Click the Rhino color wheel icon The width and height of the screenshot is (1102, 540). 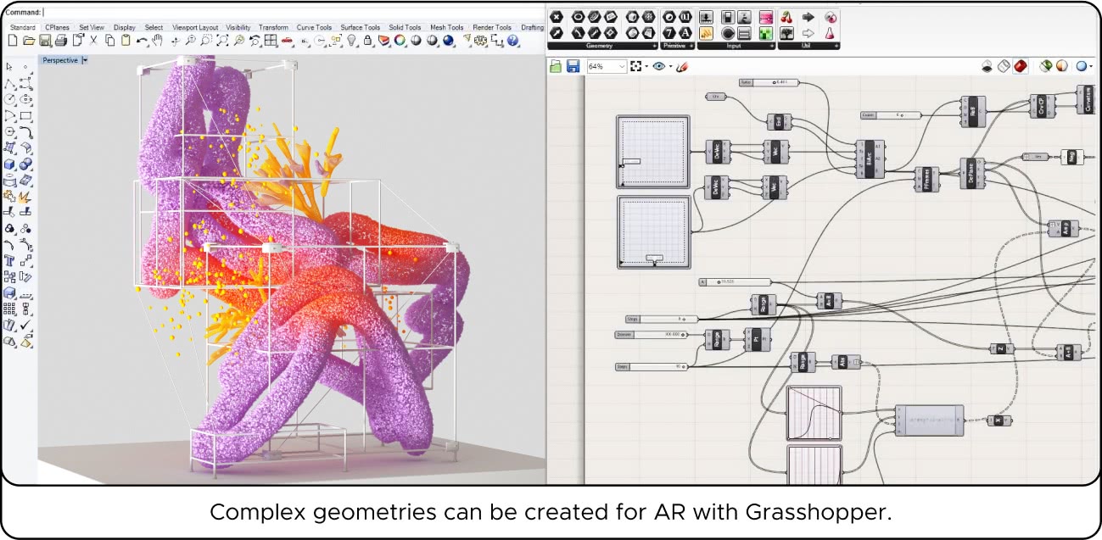point(400,41)
